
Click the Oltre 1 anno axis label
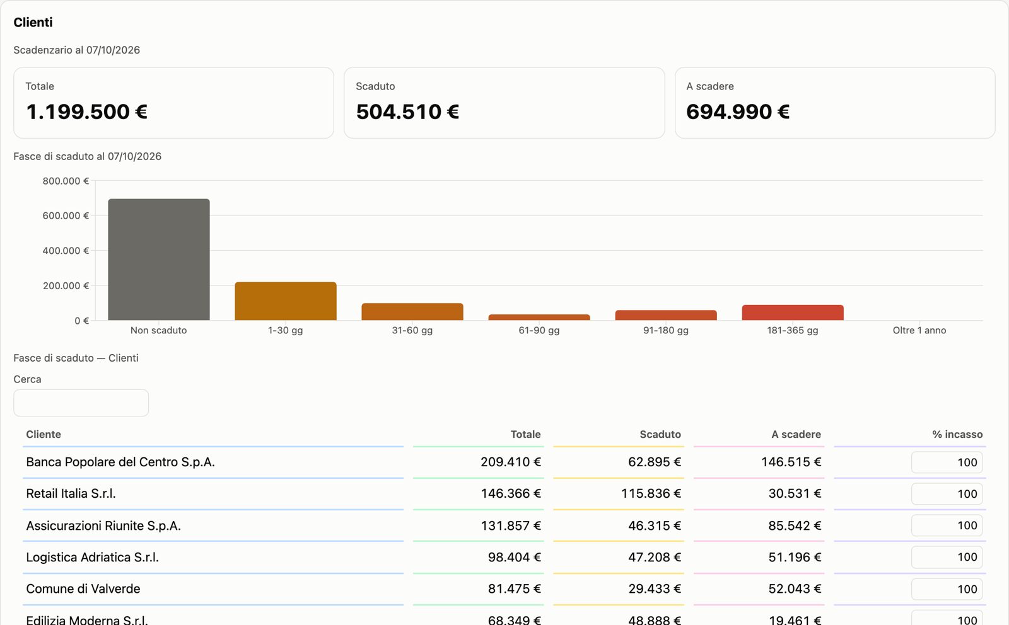[919, 330]
